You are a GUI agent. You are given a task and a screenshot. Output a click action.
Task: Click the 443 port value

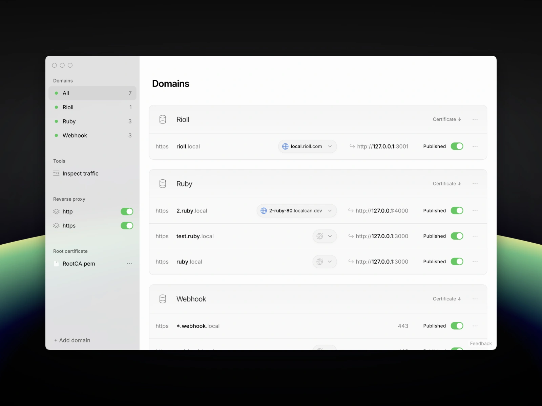pos(403,326)
